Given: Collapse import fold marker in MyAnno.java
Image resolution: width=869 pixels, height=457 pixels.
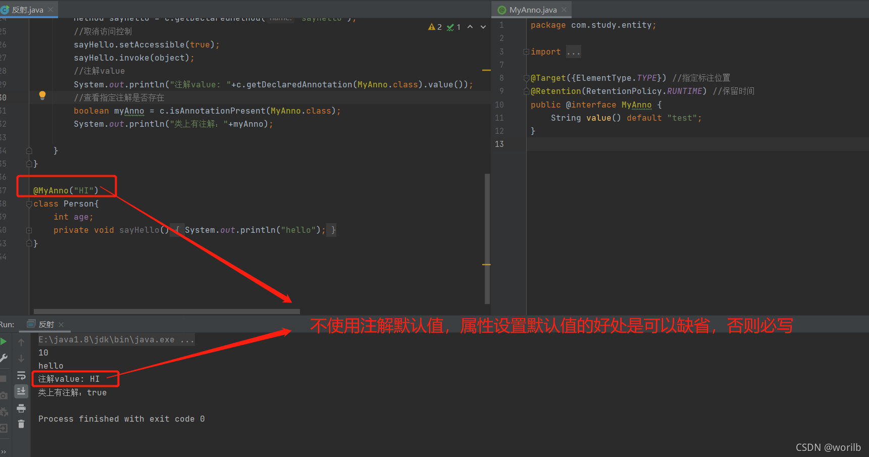Looking at the screenshot, I should pos(526,52).
